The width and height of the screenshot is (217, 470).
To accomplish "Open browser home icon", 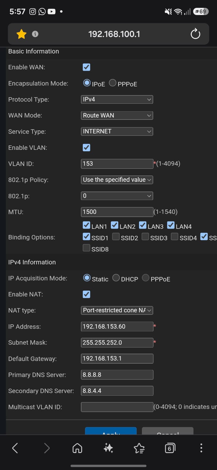I will (77, 448).
